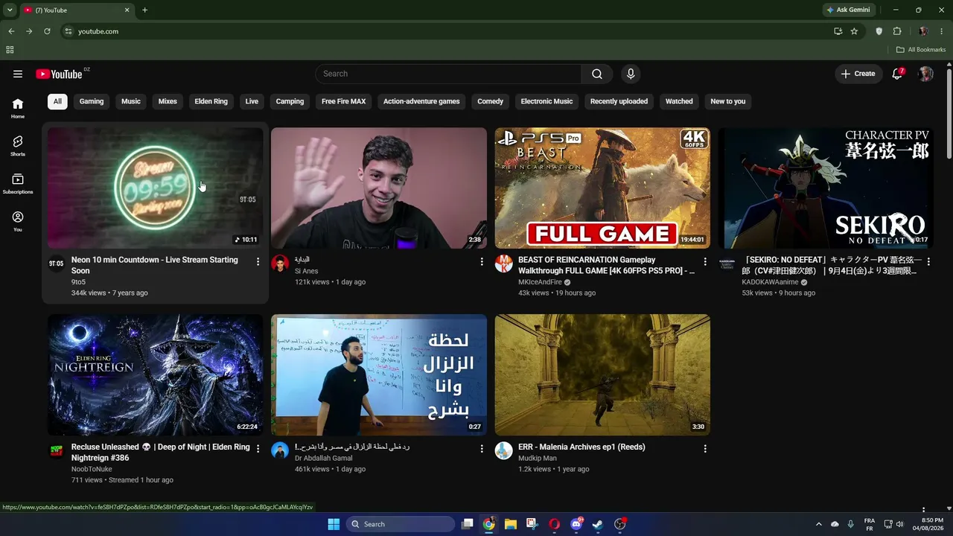Open Subscriptions in the left sidebar
This screenshot has height=536, width=953.
[x=18, y=184]
